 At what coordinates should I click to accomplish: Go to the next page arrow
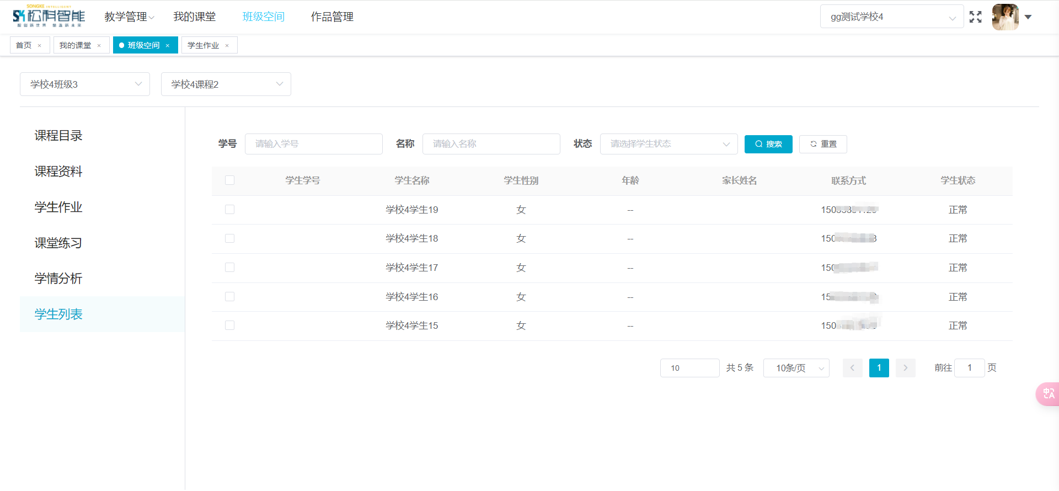[905, 368]
